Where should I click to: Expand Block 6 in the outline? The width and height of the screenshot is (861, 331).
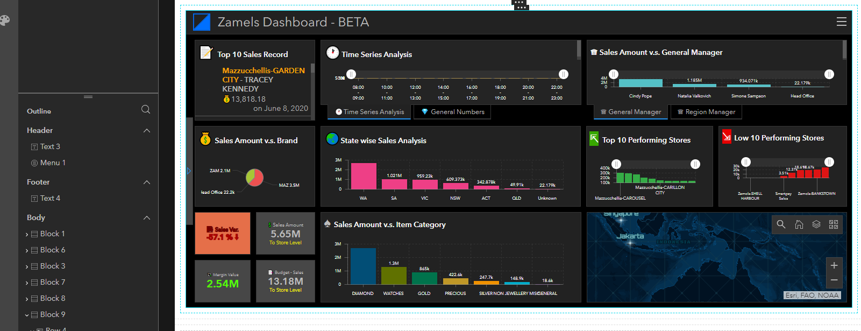(x=27, y=250)
